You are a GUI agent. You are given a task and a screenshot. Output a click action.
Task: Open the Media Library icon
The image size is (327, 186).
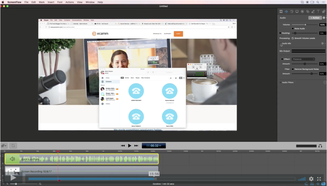pos(324,12)
